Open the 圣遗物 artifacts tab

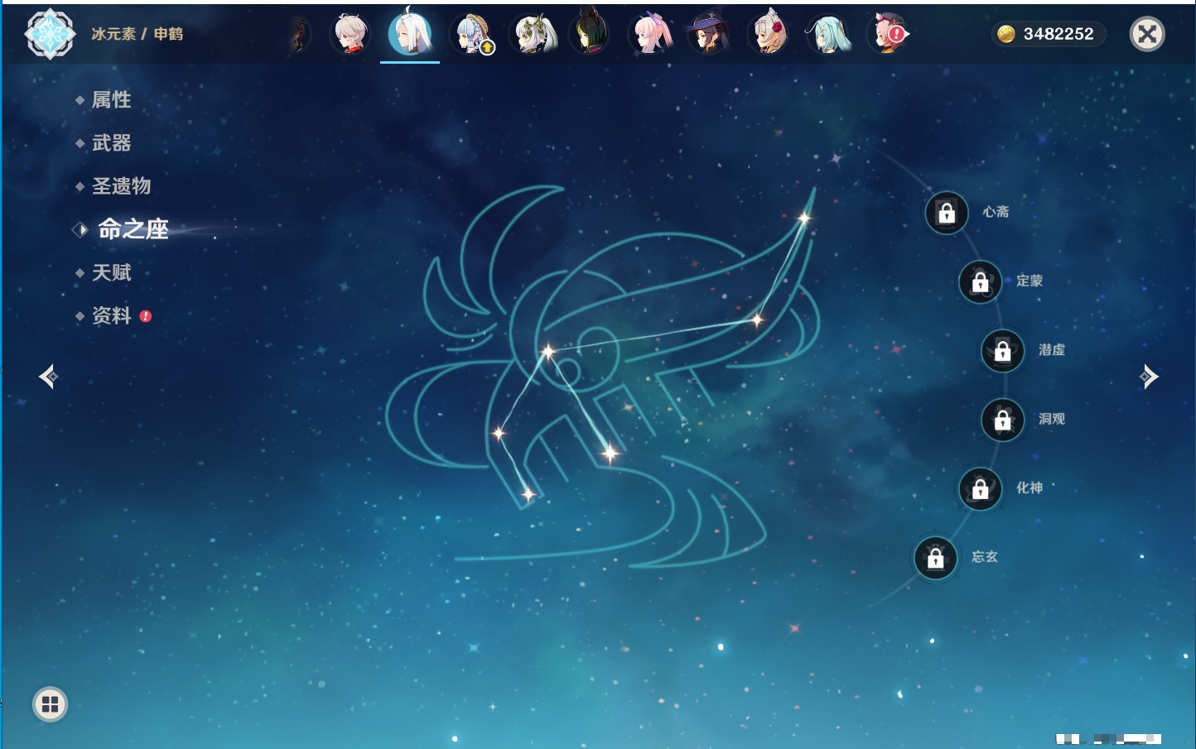[121, 186]
